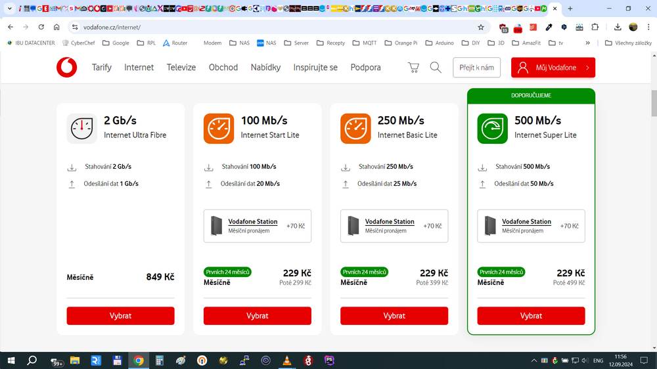Open a new browser tab
The image size is (657, 369).
coord(570,9)
